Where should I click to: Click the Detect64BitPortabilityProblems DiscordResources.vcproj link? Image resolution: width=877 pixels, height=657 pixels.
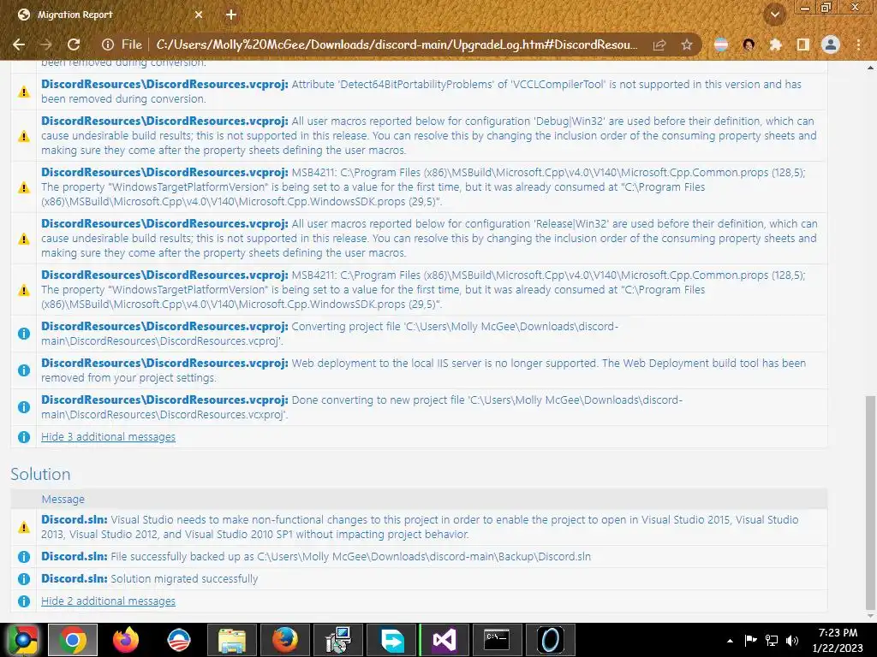coord(164,85)
